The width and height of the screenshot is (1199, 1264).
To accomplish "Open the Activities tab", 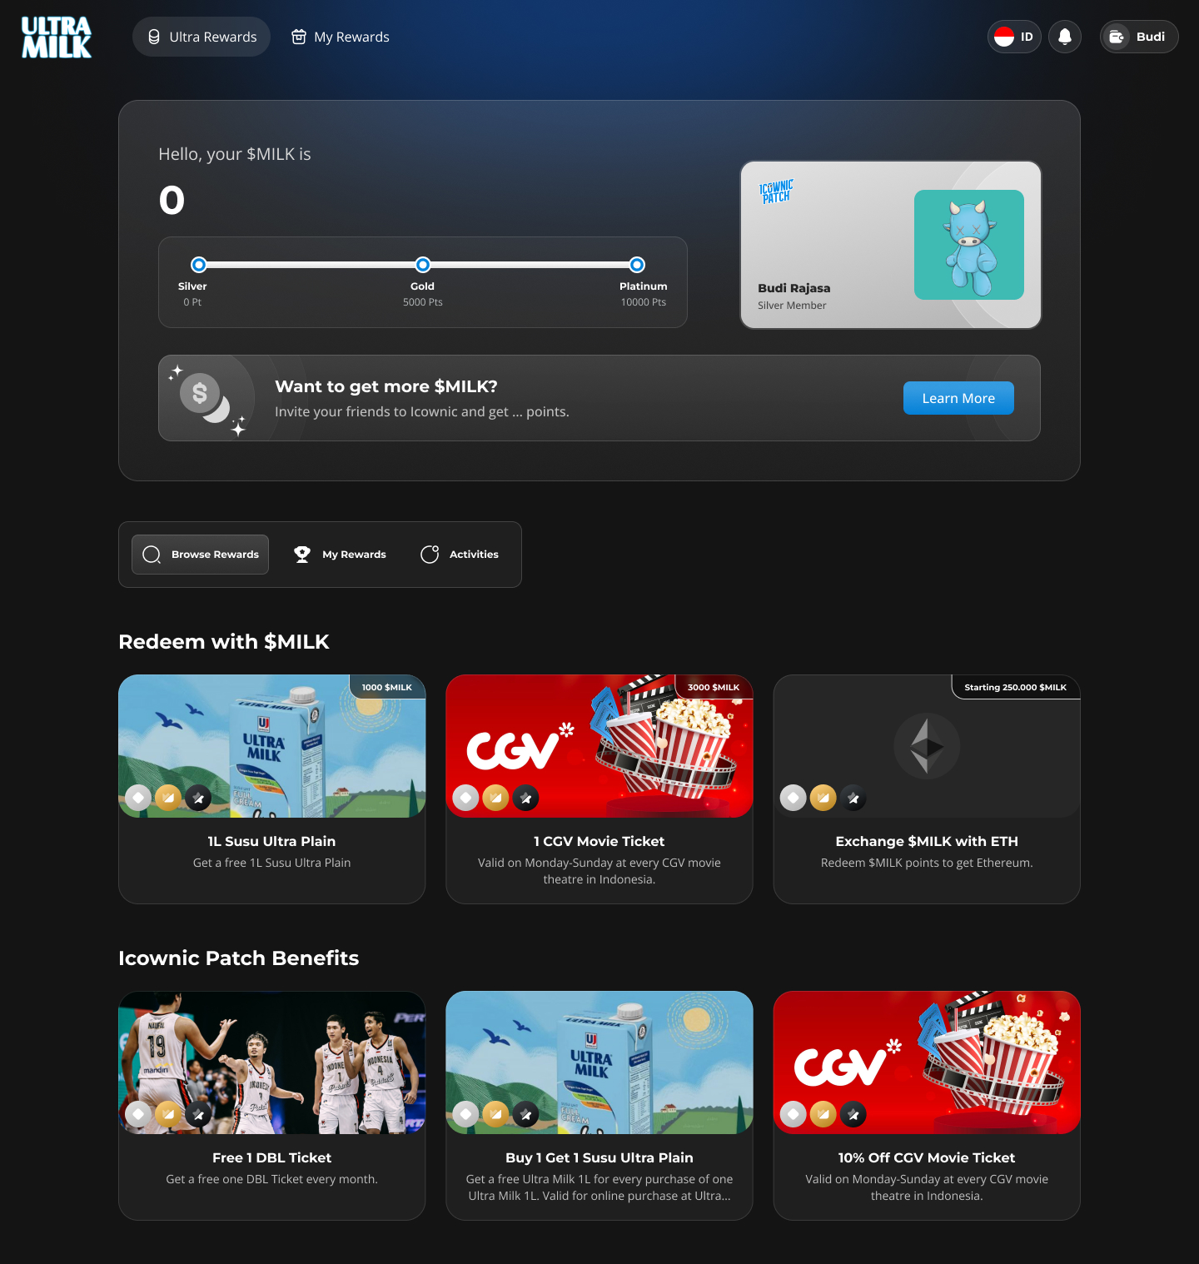I will point(460,555).
